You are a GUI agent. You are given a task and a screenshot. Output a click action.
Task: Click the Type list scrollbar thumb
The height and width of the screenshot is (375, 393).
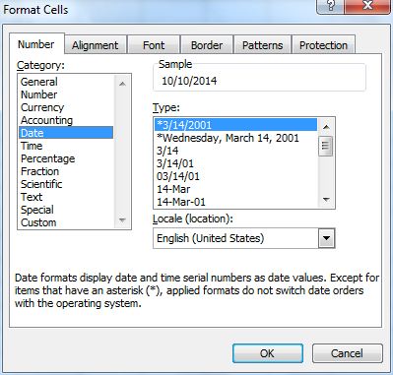point(326,146)
